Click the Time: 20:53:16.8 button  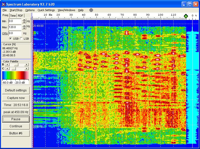pos(16,105)
